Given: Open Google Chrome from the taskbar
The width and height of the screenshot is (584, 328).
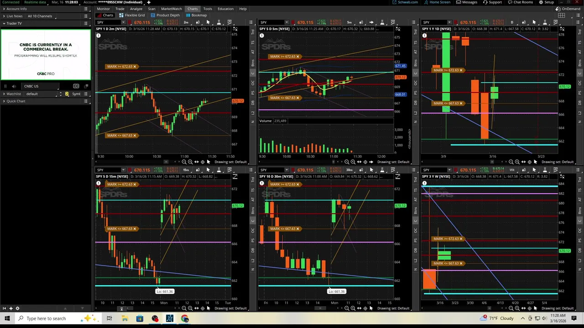Looking at the screenshot, I should point(185,318).
